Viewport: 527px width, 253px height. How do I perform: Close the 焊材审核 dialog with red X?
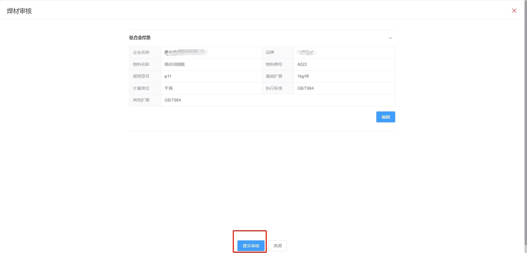[x=514, y=11]
